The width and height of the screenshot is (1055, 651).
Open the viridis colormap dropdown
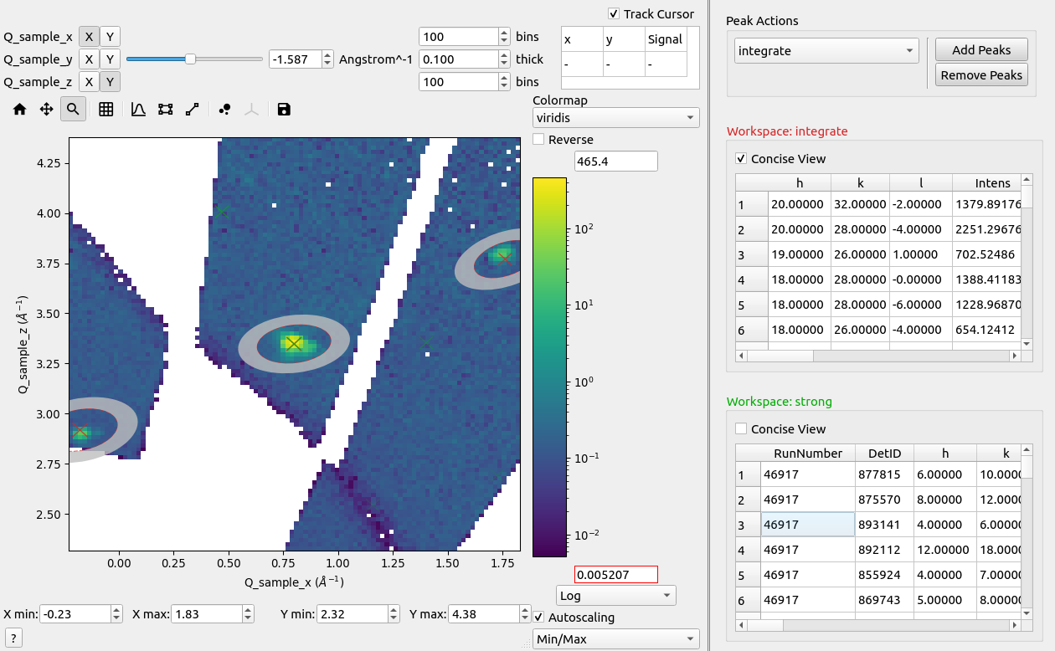tap(615, 118)
